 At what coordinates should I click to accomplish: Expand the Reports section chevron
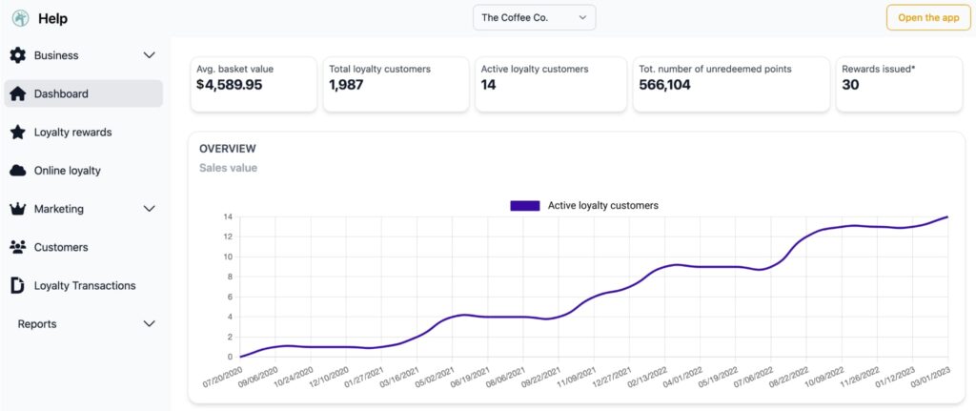pos(149,324)
